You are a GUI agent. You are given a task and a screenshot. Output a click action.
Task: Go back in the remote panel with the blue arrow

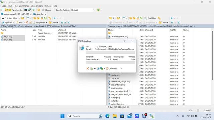(x=172, y=18)
